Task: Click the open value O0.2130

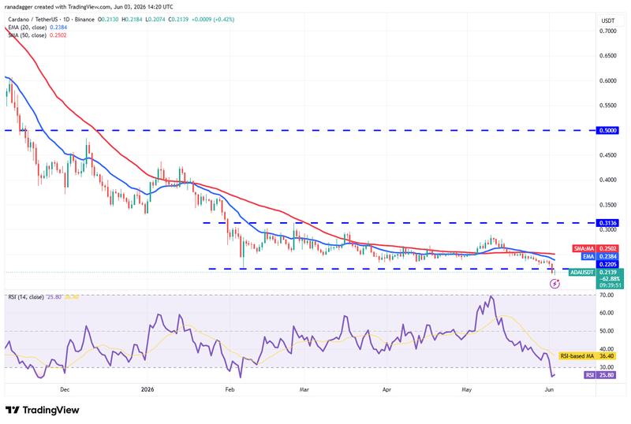Action: tap(108, 20)
